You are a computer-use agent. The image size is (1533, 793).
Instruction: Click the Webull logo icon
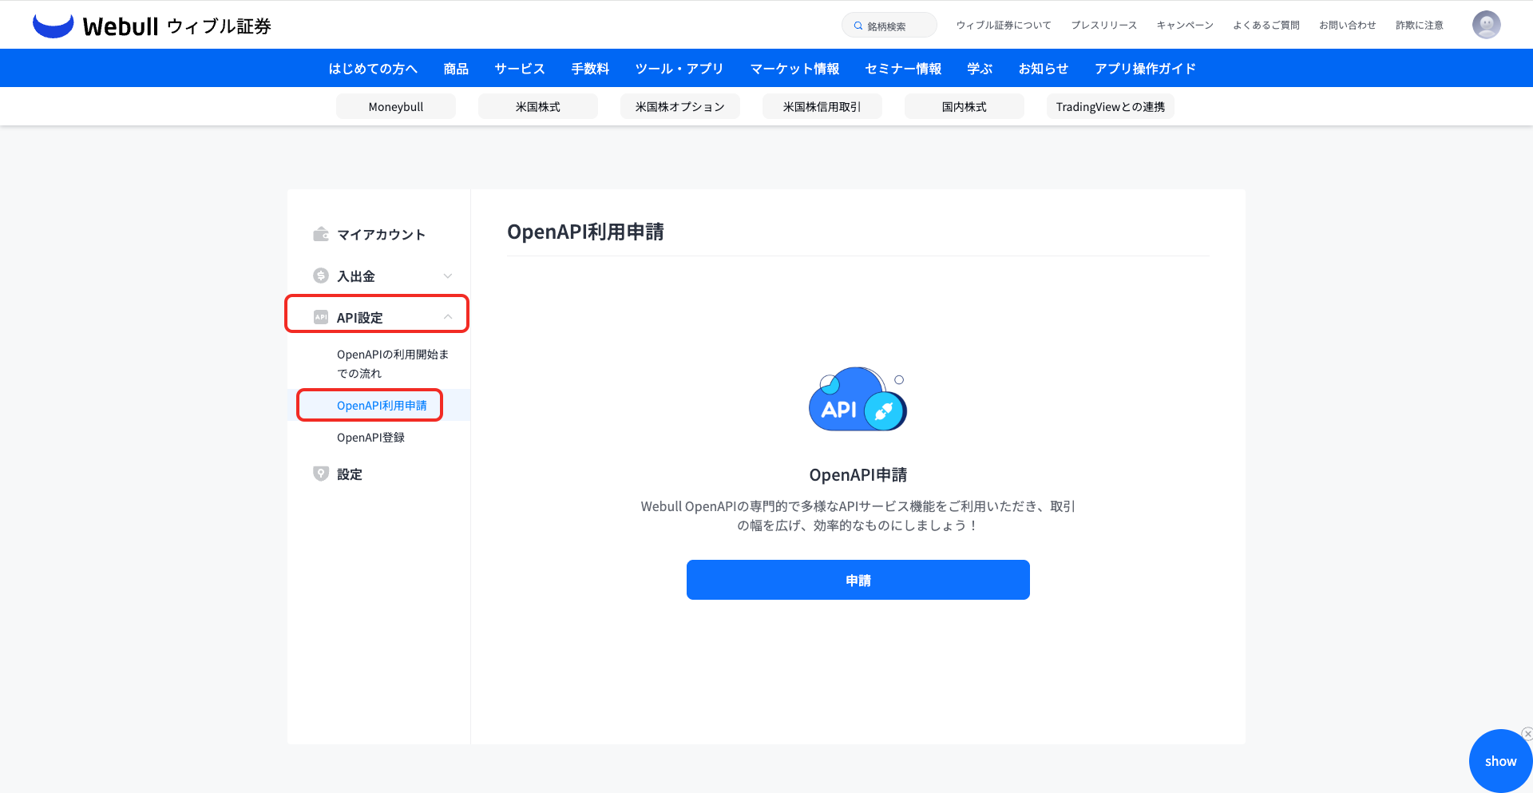[53, 26]
